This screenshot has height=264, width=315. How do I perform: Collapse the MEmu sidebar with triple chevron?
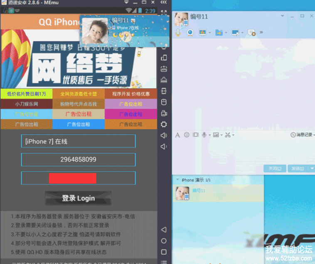coord(164,2)
